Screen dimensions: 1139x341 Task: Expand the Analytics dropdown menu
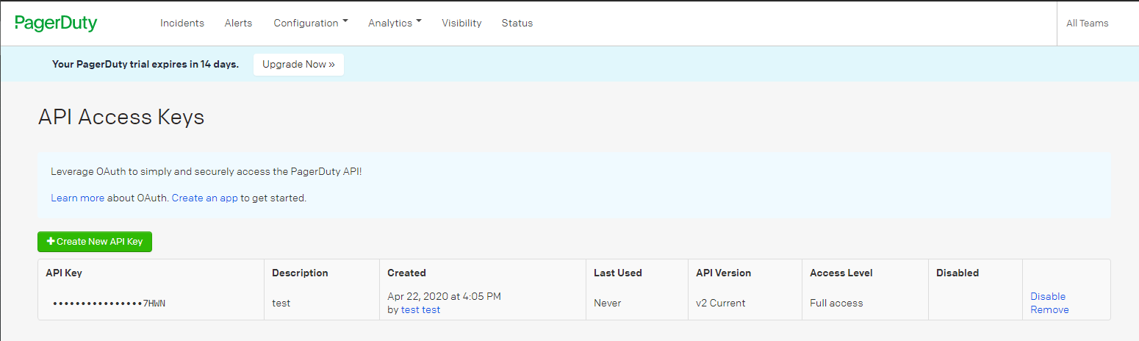click(395, 23)
